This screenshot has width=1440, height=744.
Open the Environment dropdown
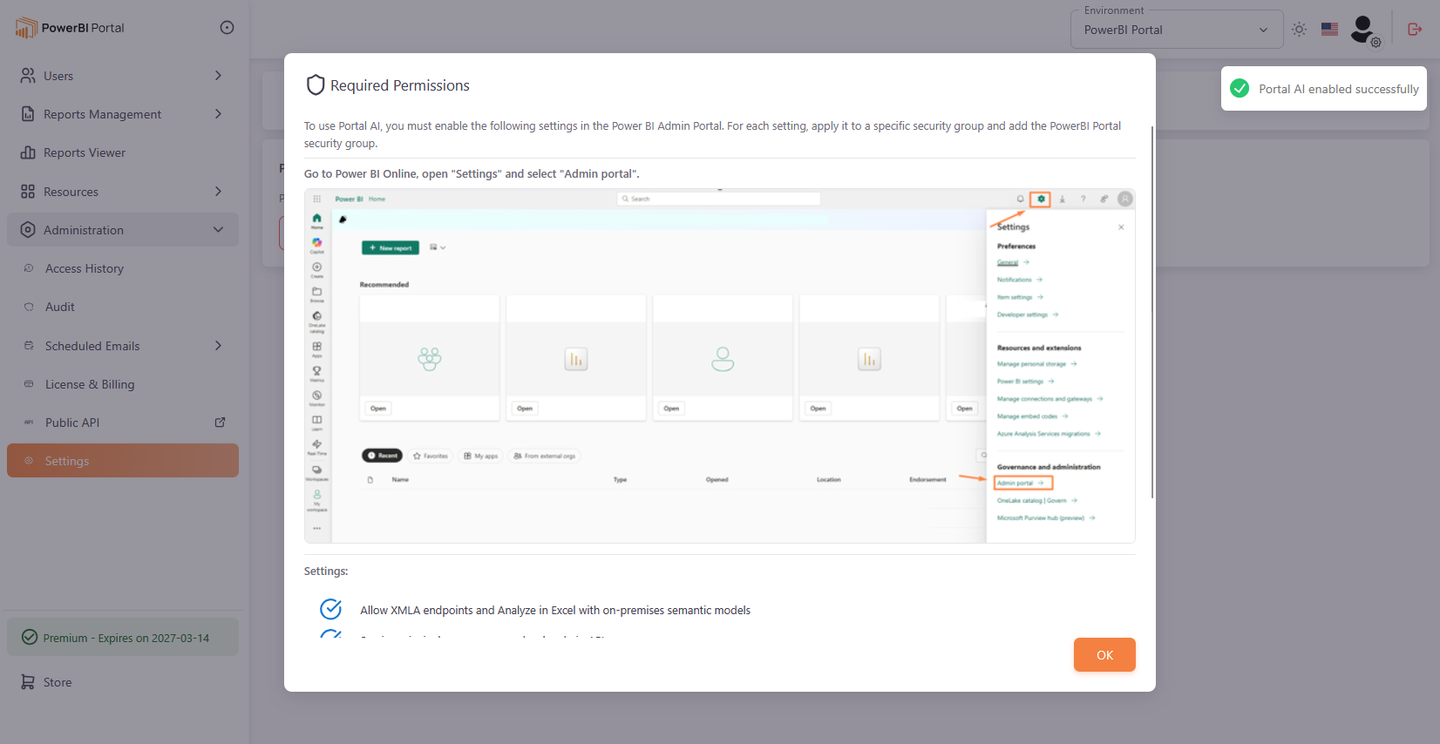[x=1176, y=30]
